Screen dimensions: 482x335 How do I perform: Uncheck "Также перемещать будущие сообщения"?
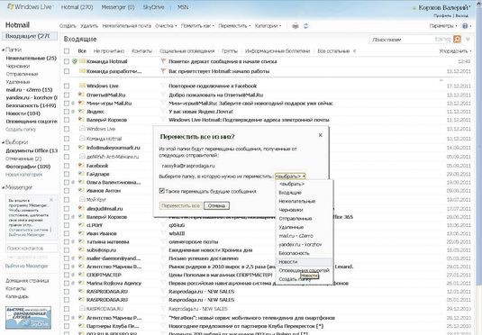point(162,191)
